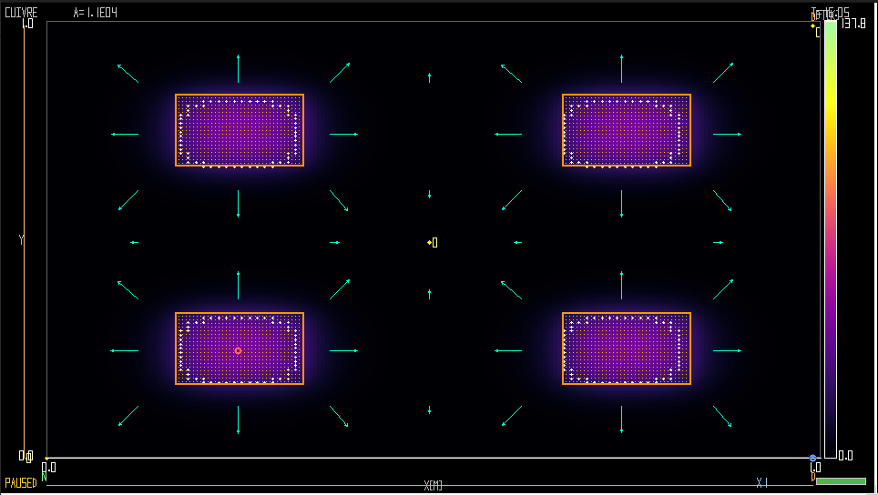Click the bottom-right orange heated rectangle
The image size is (878, 495).
tap(626, 349)
